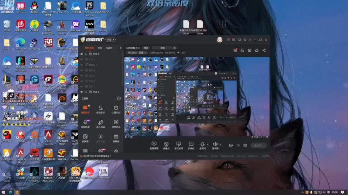Viewport: 348px width, 195px height.
Task: Add a 多媒体 multimedia source
Action: (191, 146)
